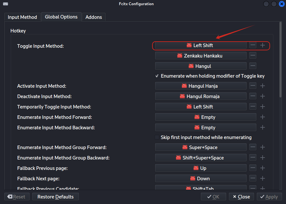Remove the Hangul Hanja key from Activate Input Method
This screenshot has height=204, width=286.
click(x=253, y=86)
